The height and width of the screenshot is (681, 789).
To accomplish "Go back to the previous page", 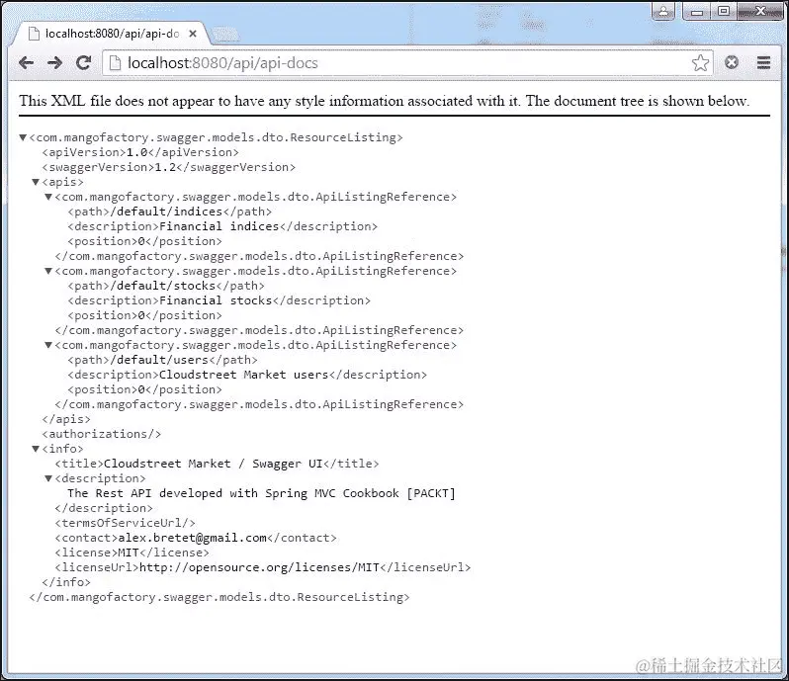I will click(x=26, y=63).
